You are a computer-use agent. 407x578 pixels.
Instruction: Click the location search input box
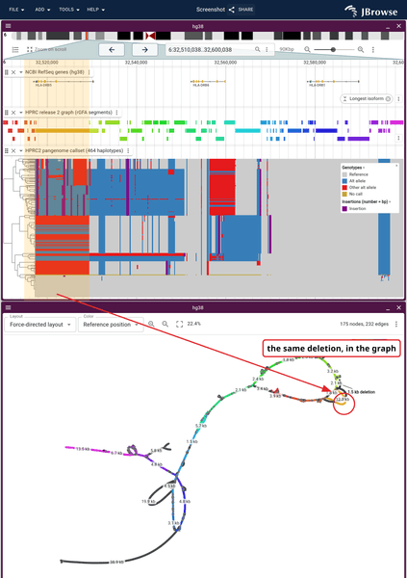211,49
